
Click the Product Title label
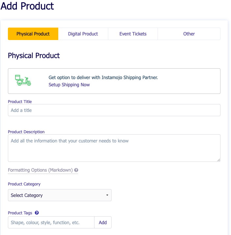tap(20, 102)
